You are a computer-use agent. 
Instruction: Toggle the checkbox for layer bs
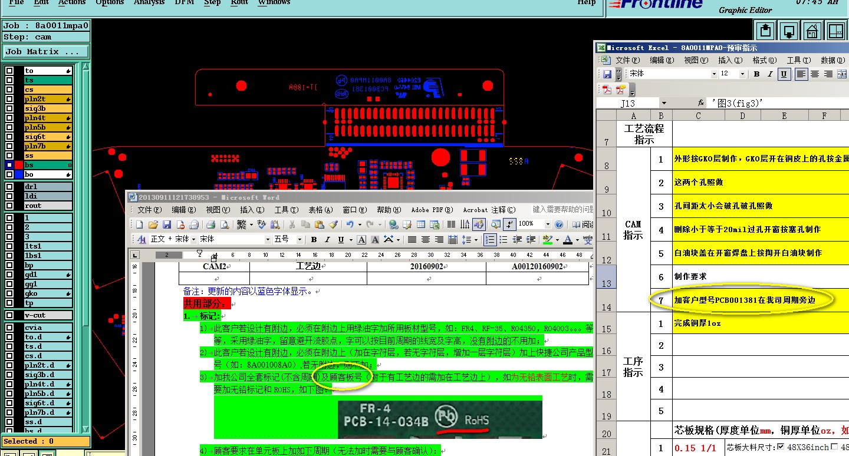tap(9, 165)
